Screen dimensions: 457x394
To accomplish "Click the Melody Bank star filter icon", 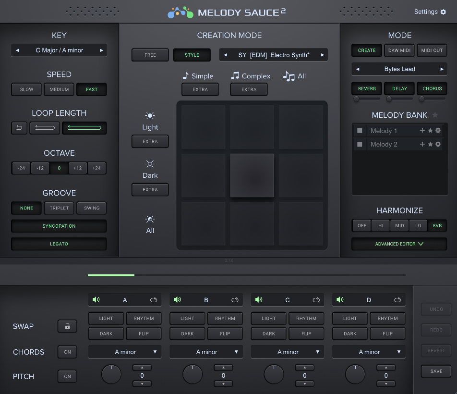I will pyautogui.click(x=435, y=115).
